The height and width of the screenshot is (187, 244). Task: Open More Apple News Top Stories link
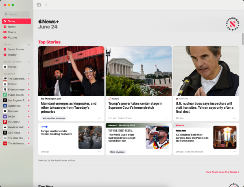pyautogui.click(x=222, y=172)
